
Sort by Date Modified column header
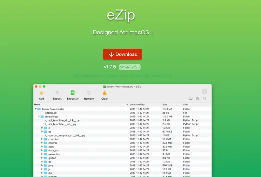point(145,105)
